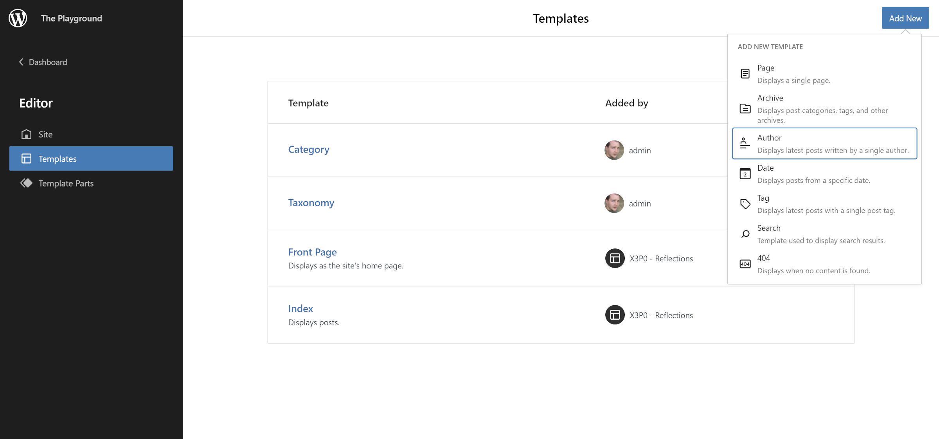The height and width of the screenshot is (439, 939).
Task: Open the Index template link
Action: [300, 309]
